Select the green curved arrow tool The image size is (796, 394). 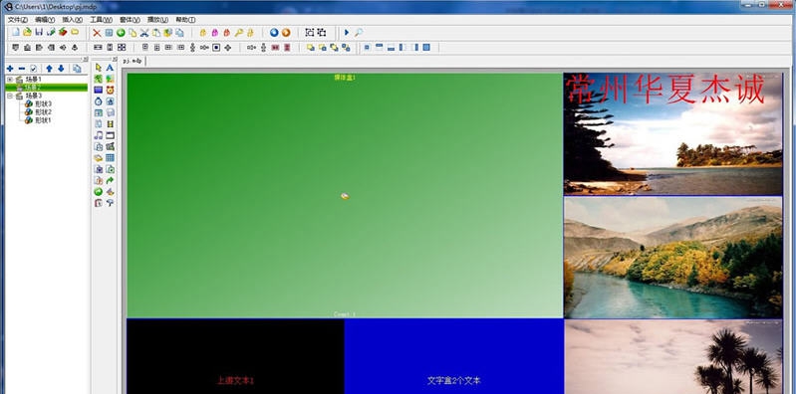(110, 180)
